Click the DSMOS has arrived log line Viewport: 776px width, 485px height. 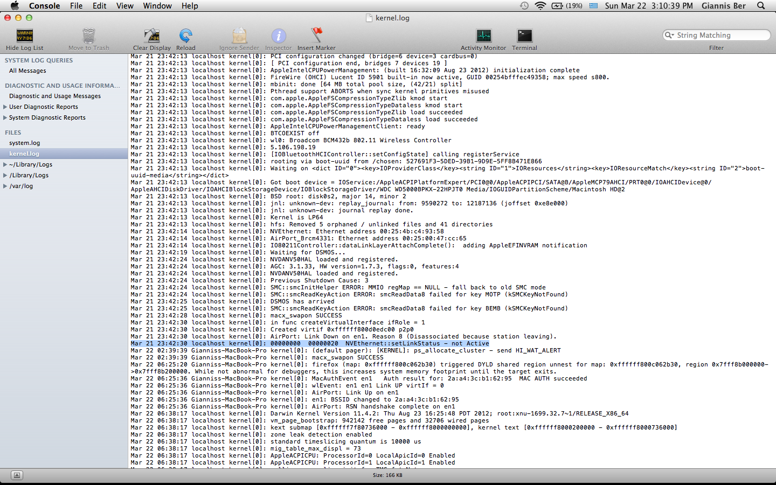click(232, 301)
